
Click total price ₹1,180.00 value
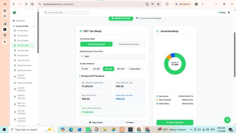point(88,112)
